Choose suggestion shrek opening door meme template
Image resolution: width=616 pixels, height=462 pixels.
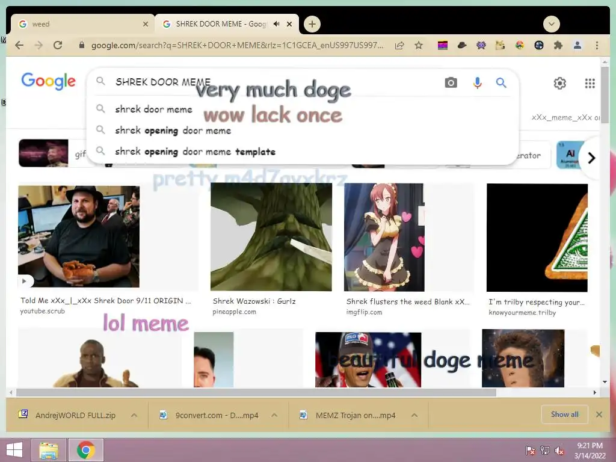click(196, 152)
